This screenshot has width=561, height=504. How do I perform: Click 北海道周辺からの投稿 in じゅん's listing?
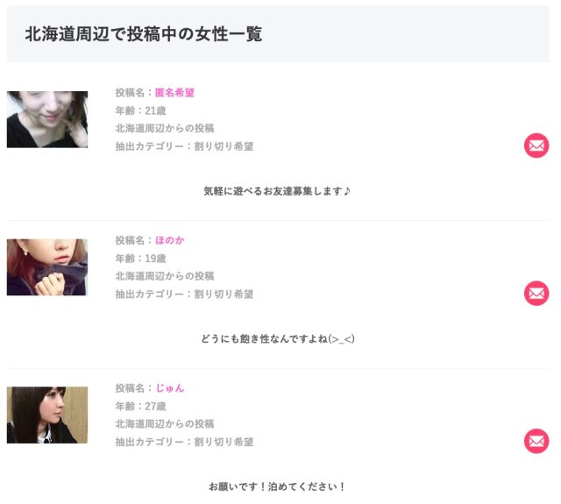pos(165,424)
